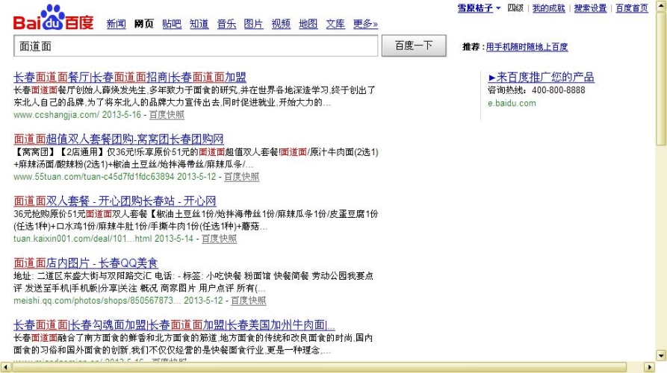Click the Baidu paw logo
The width and height of the screenshot is (667, 373).
click(53, 18)
